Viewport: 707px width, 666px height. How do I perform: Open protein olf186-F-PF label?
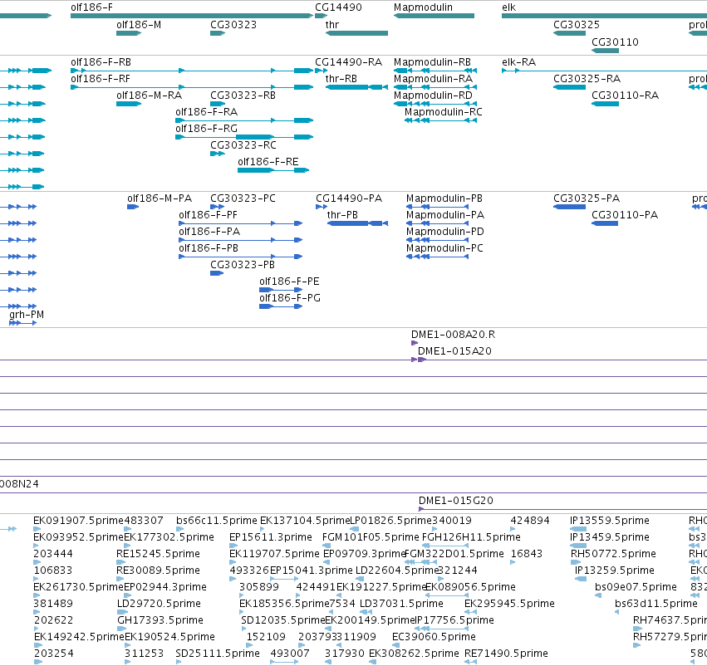[208, 215]
